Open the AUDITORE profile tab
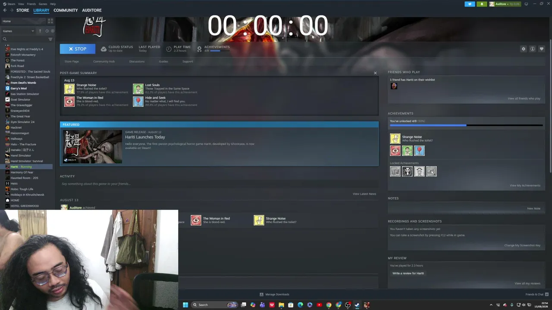 point(92,10)
